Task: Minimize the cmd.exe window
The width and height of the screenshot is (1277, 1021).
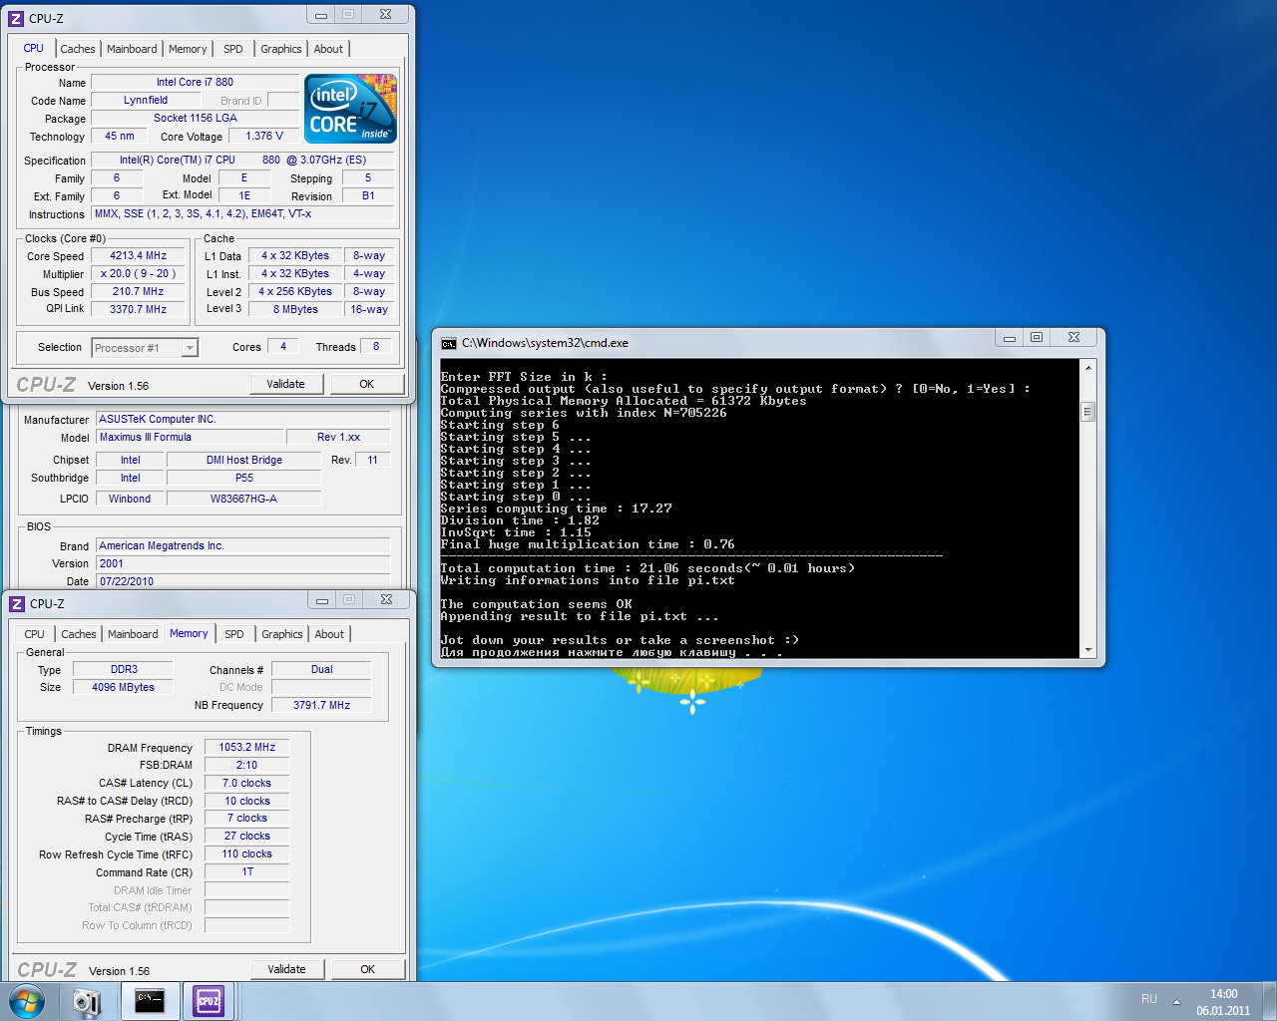Action: [x=1010, y=338]
